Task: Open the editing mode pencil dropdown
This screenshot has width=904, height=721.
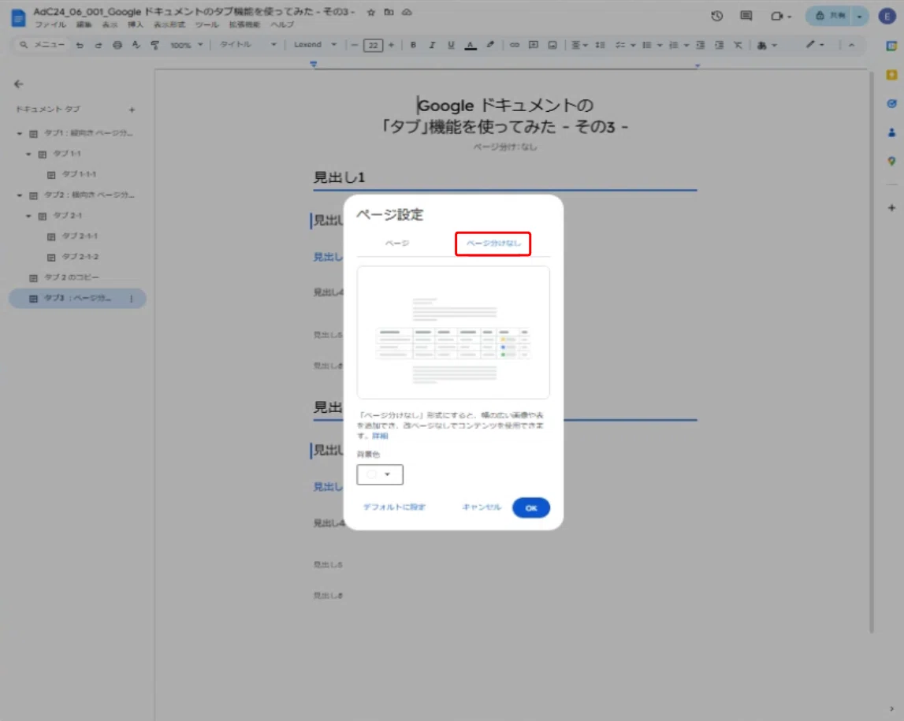Action: (815, 45)
